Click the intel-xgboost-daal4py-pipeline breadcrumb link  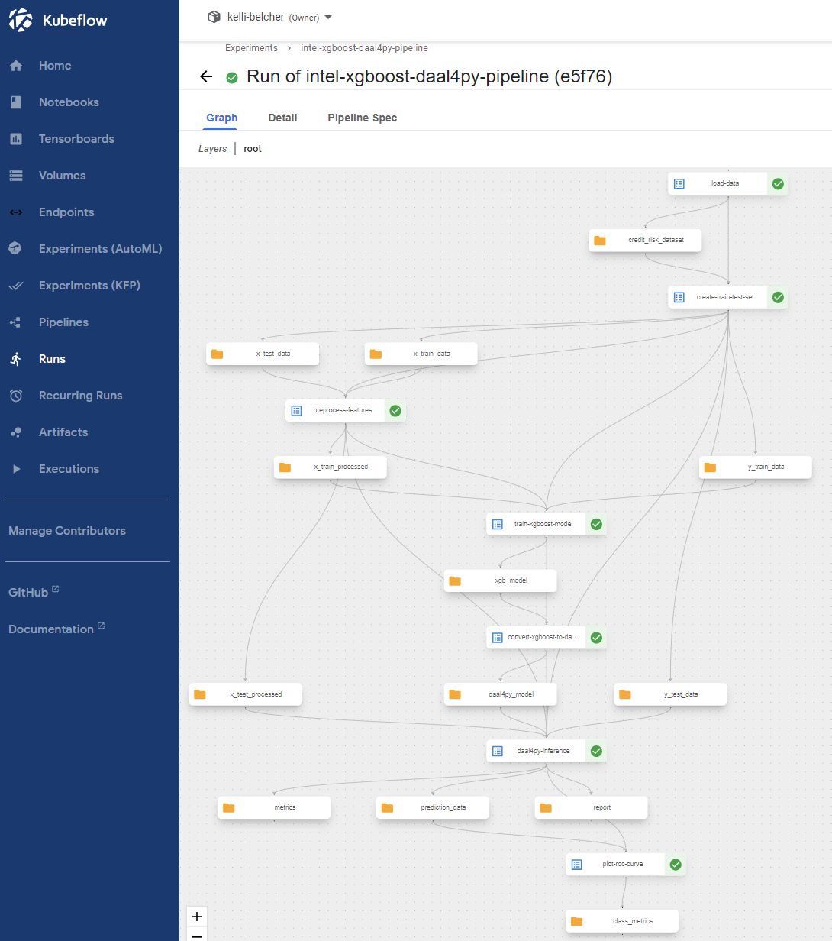(x=364, y=48)
